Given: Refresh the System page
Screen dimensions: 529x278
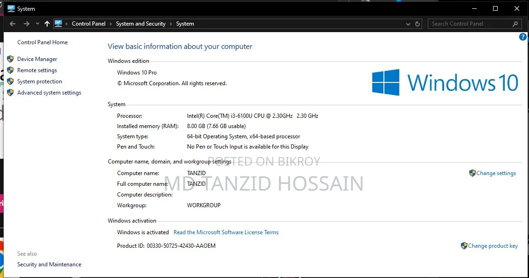Looking at the screenshot, I should pos(418,24).
